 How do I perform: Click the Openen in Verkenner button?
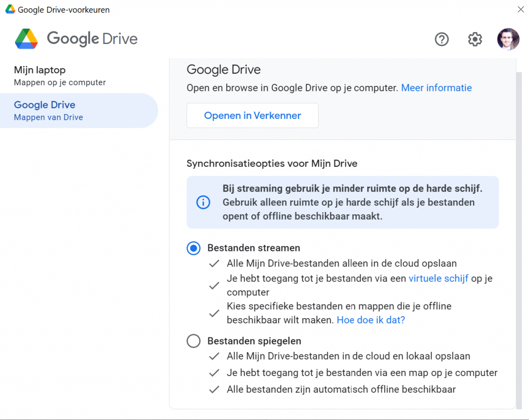coord(252,115)
